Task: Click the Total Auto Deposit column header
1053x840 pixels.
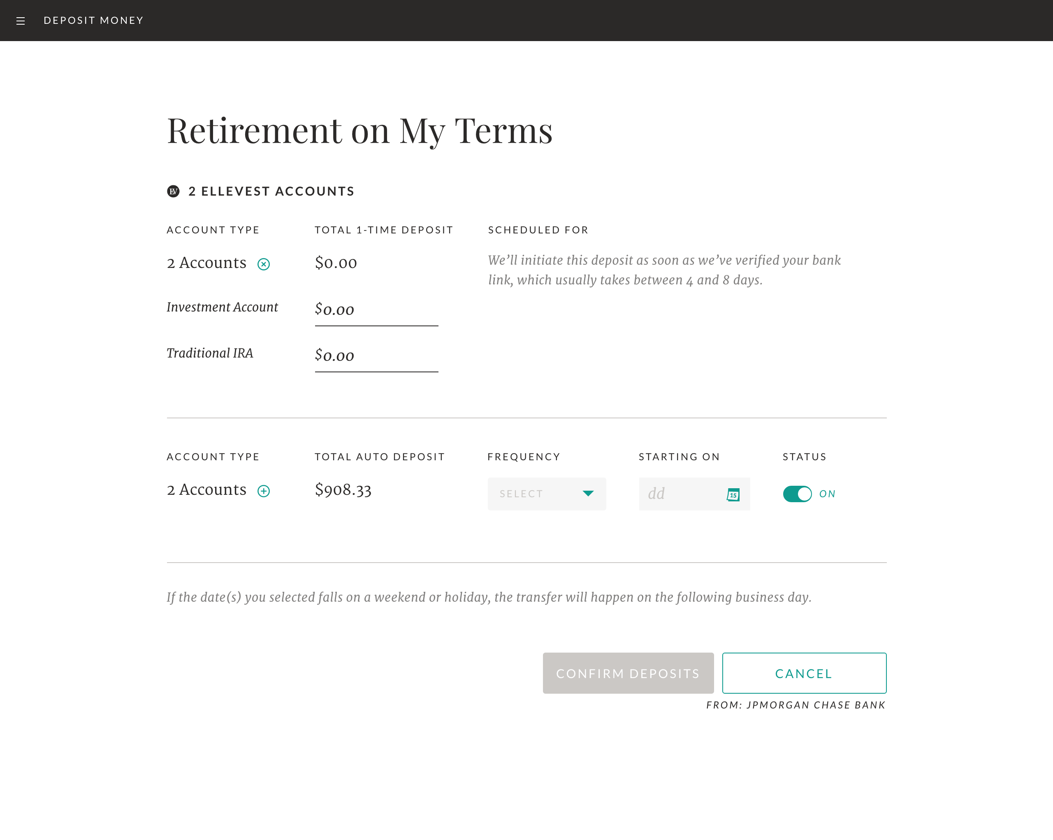Action: (x=380, y=457)
